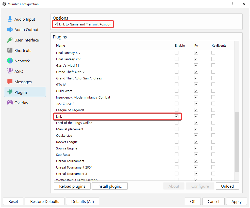Enable the League of Legends plugin

click(176, 110)
